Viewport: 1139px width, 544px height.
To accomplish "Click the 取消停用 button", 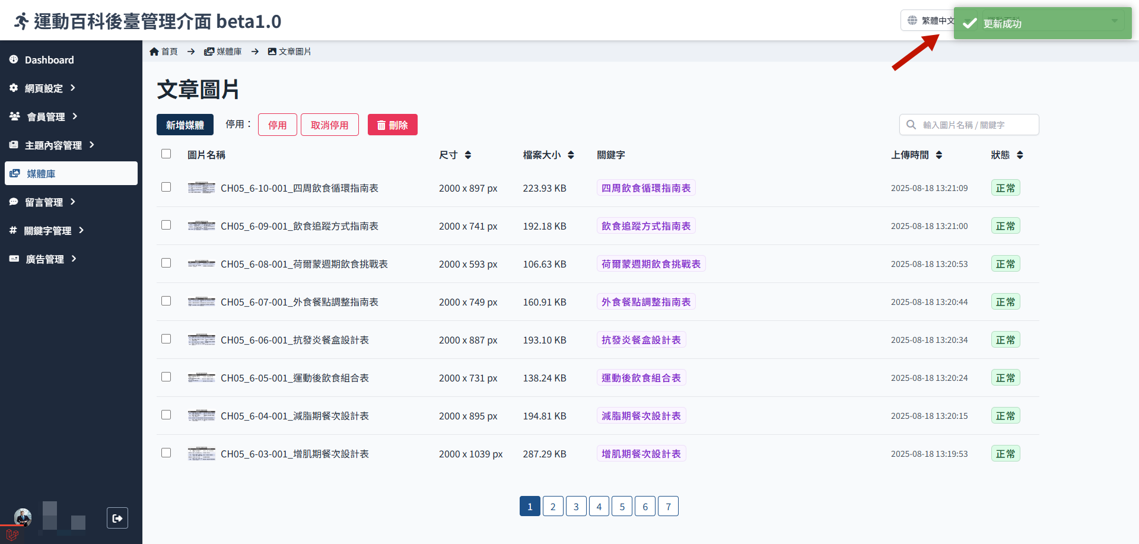I will (330, 125).
